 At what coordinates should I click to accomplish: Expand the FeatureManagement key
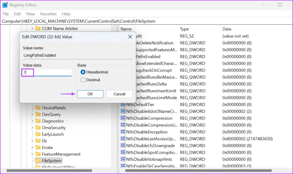click(x=32, y=154)
